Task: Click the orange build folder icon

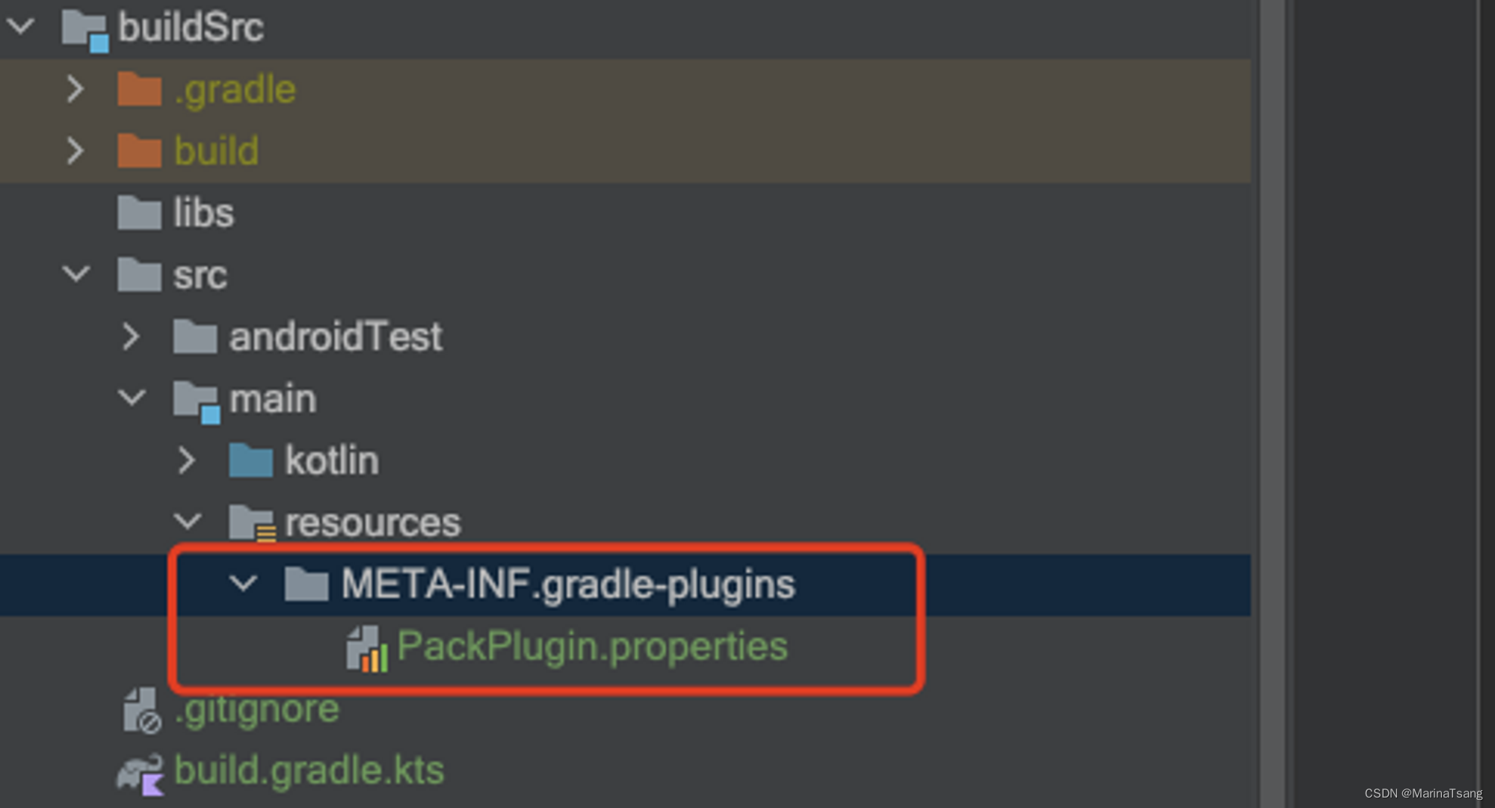Action: tap(140, 151)
